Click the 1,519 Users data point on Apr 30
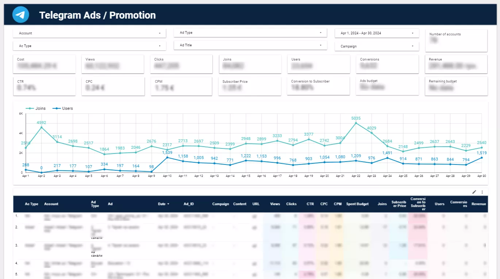 click(482, 158)
